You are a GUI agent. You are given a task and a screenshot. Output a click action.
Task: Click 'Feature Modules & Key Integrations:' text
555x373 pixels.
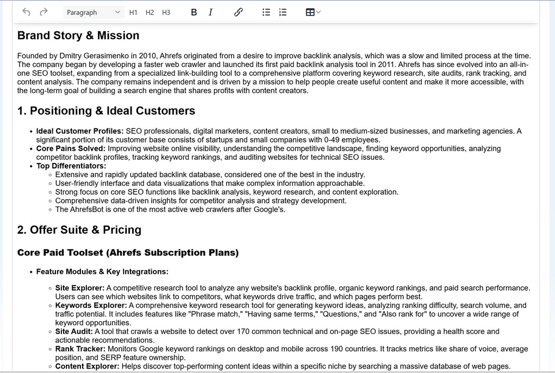(102, 272)
